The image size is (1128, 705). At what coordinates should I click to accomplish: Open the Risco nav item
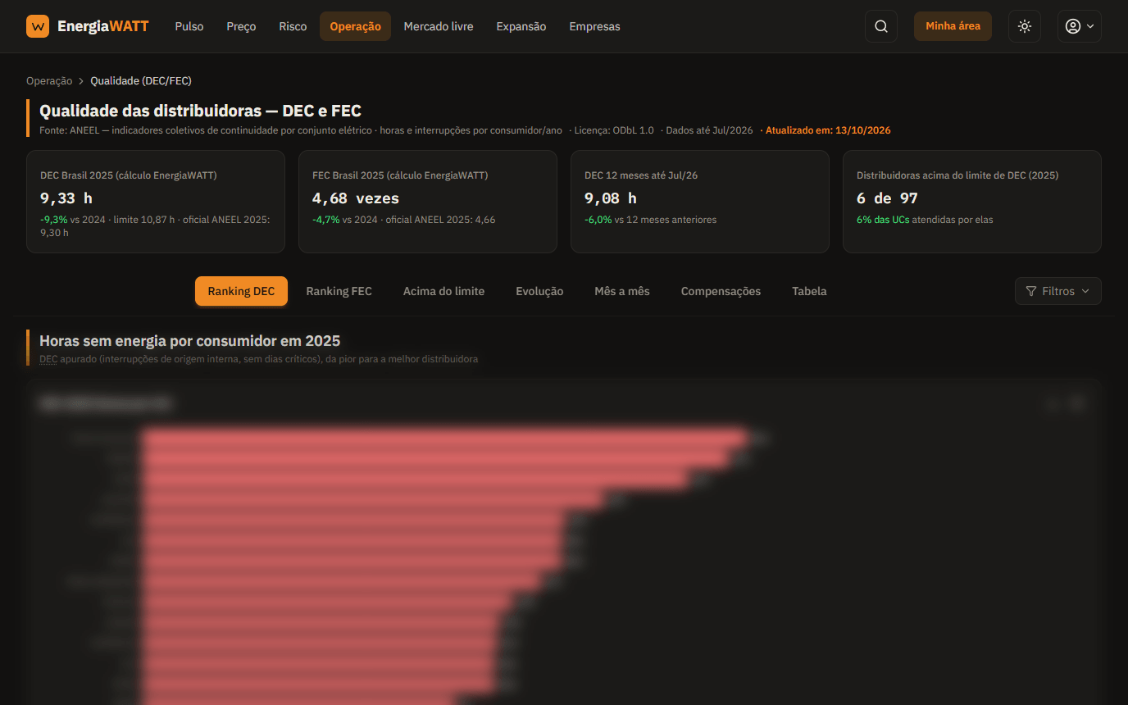pyautogui.click(x=293, y=26)
